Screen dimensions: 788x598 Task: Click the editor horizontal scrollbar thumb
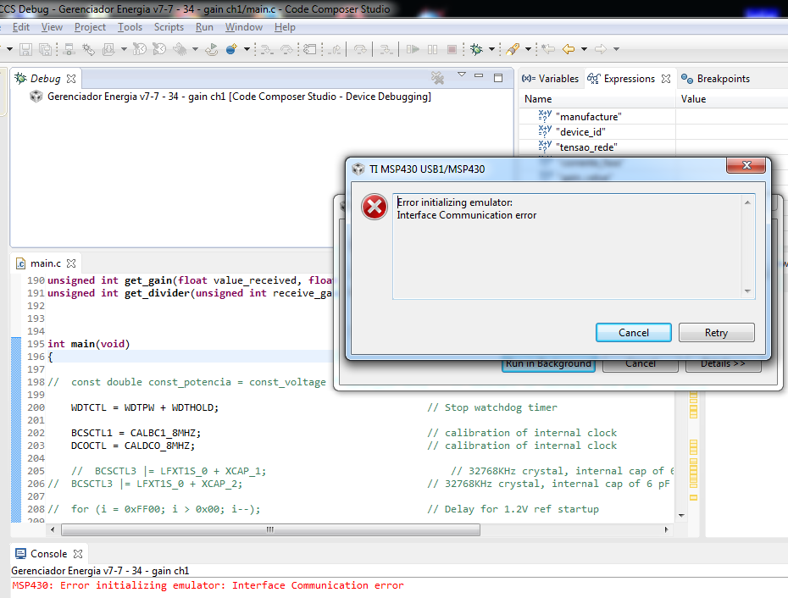coord(270,529)
